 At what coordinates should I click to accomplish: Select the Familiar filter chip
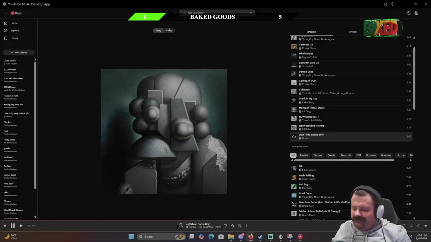click(x=304, y=155)
